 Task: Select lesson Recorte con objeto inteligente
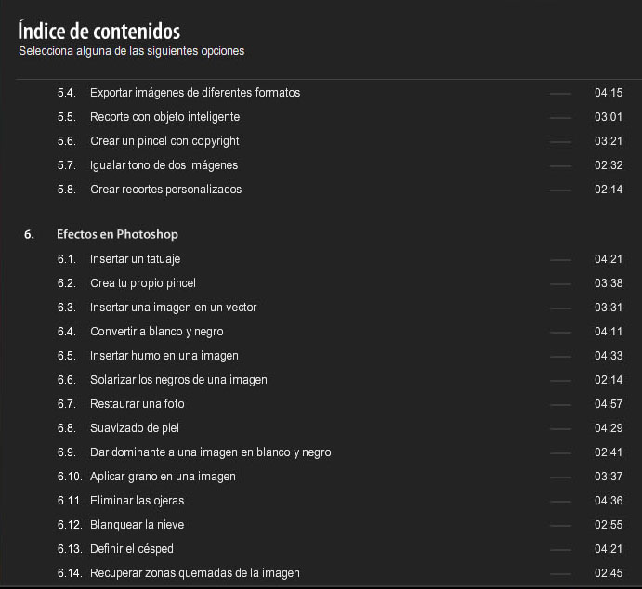[x=164, y=117]
